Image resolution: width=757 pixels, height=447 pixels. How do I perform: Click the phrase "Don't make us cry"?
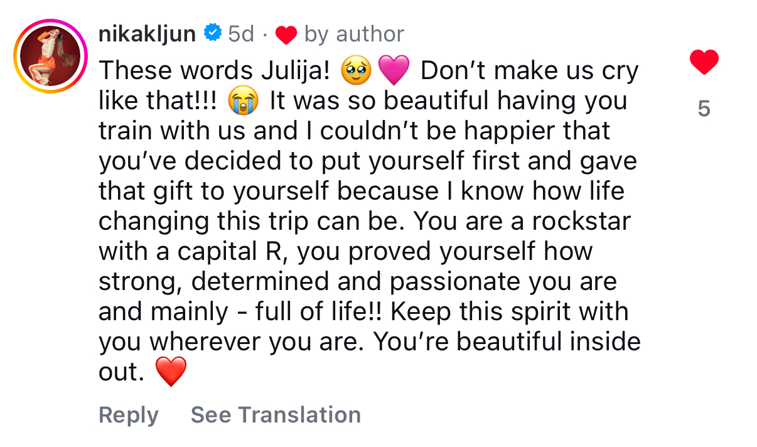coord(530,71)
